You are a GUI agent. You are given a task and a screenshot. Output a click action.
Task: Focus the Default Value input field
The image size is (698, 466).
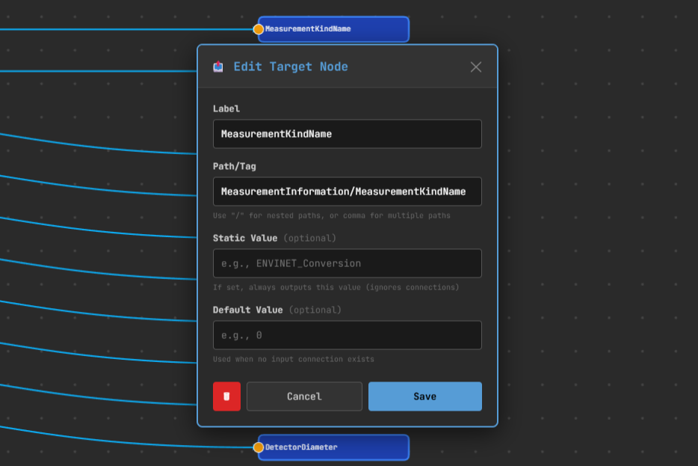[x=347, y=335]
